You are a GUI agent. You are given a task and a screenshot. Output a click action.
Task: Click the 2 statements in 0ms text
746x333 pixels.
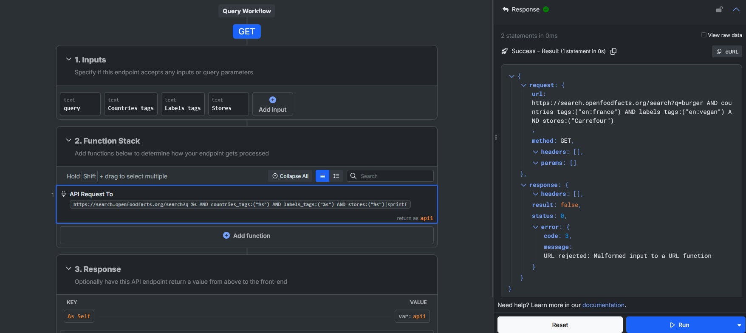[529, 36]
